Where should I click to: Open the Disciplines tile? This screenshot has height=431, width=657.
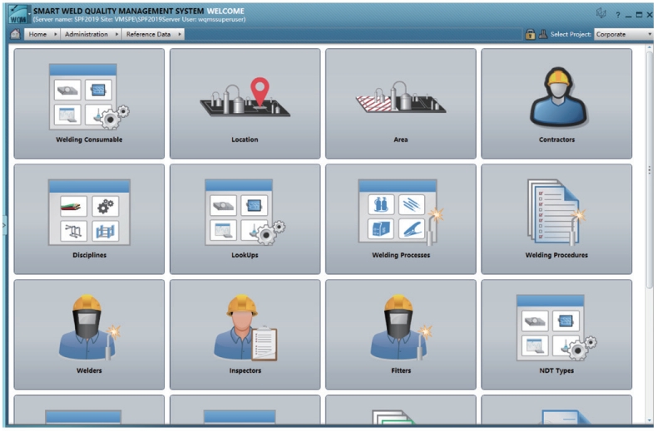89,219
